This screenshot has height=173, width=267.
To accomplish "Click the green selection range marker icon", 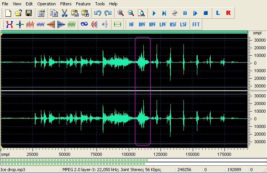I will (117, 24).
